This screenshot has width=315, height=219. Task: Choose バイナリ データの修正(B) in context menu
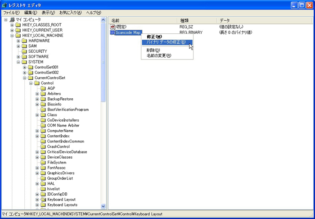point(167,42)
